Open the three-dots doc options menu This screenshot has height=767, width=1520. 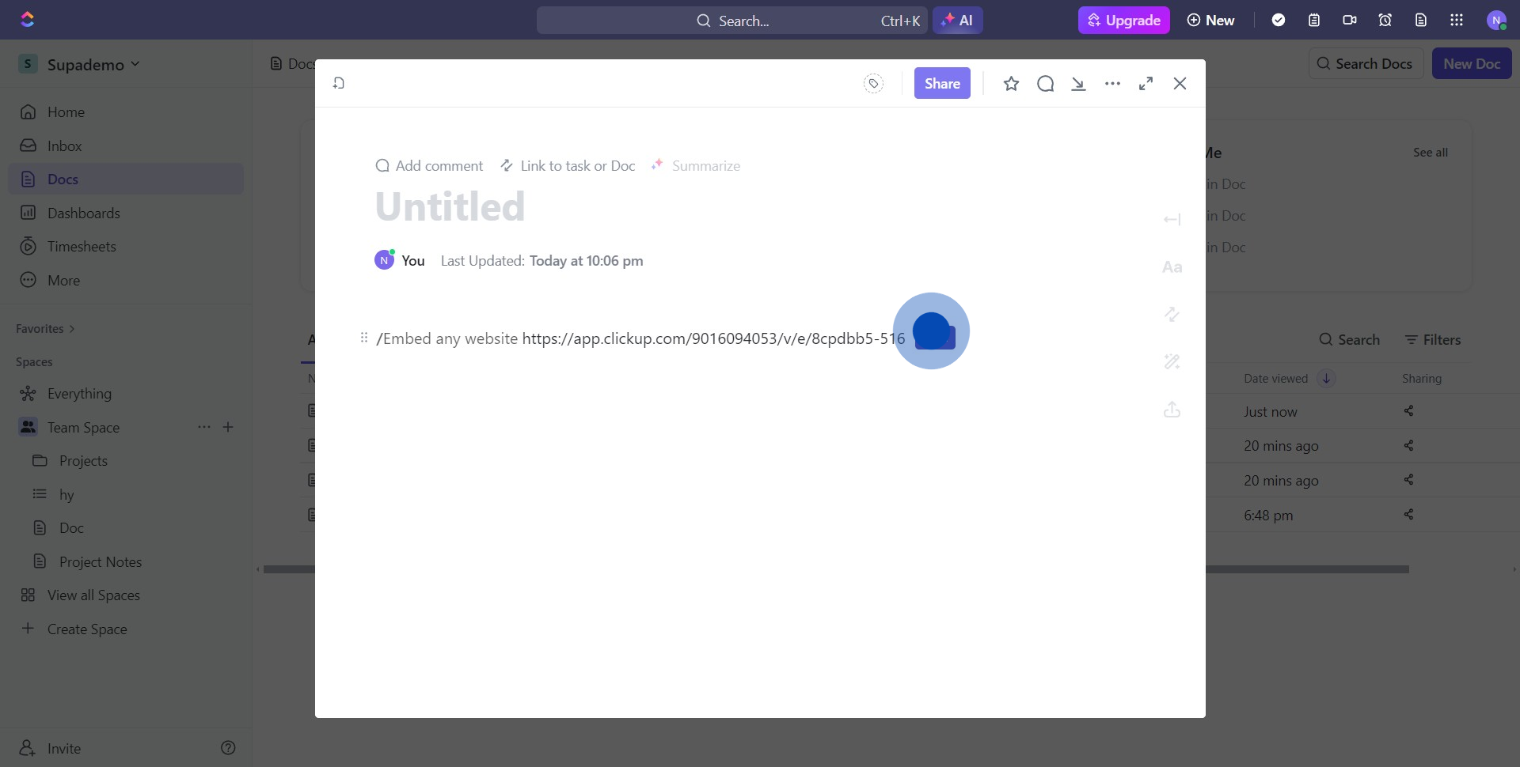(x=1112, y=84)
